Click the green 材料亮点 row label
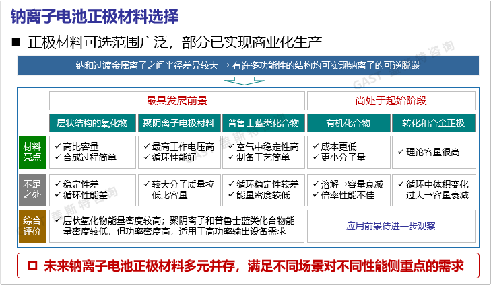Screen dimensions: 491x285 (32, 152)
